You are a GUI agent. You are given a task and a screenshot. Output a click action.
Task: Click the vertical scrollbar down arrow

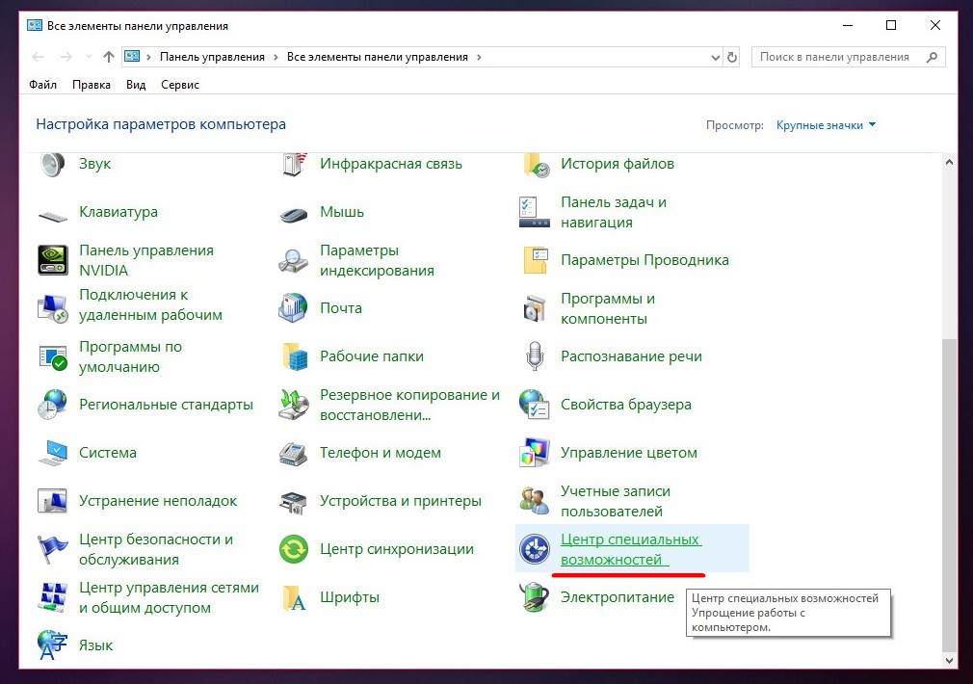point(950,660)
